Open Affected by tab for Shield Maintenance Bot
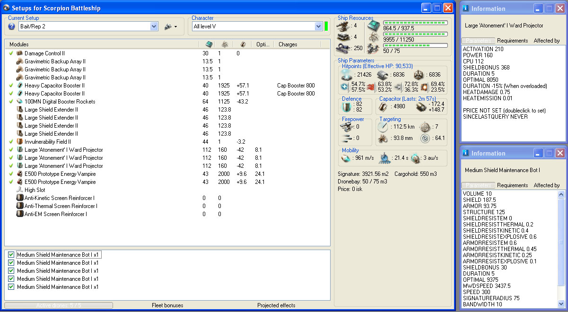Image resolution: width=568 pixels, height=312 pixels. 546,185
